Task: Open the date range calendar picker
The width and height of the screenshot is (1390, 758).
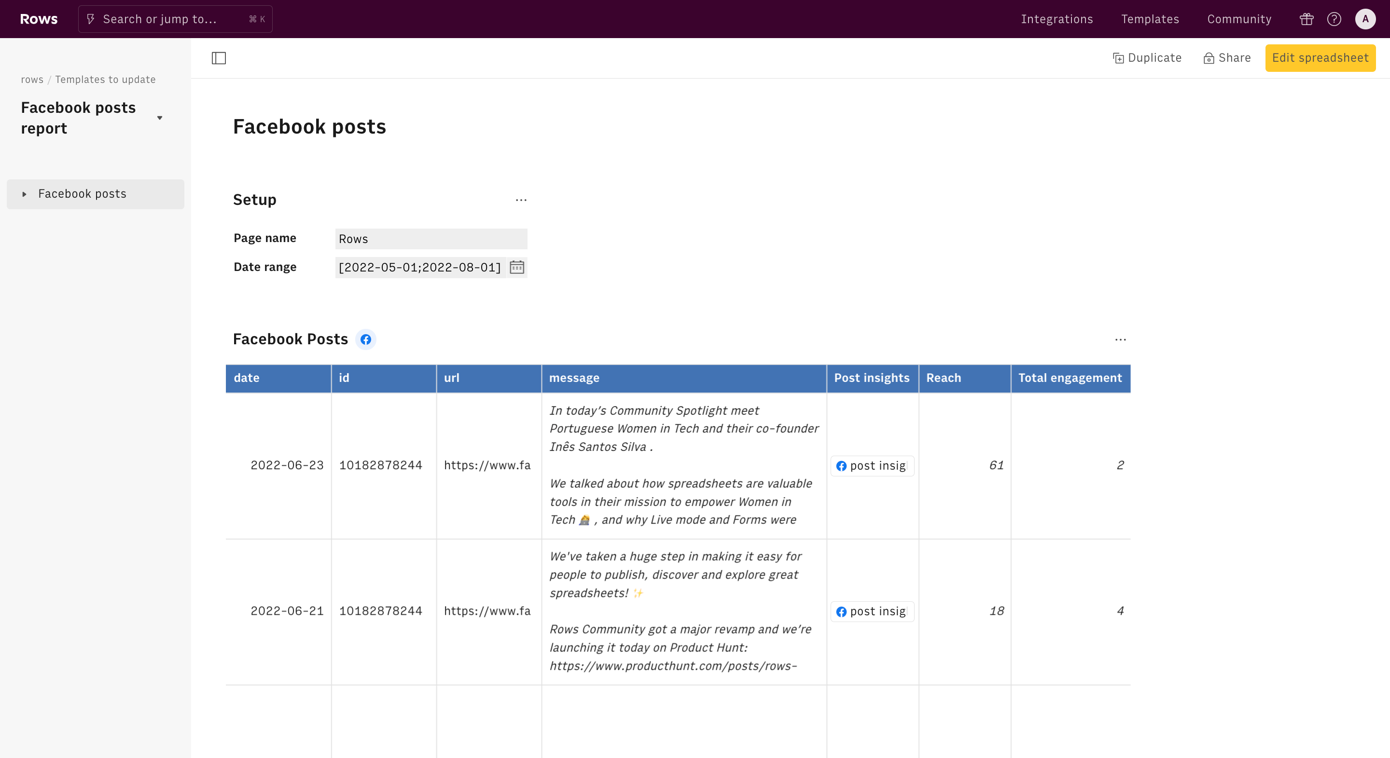Action: click(x=516, y=268)
